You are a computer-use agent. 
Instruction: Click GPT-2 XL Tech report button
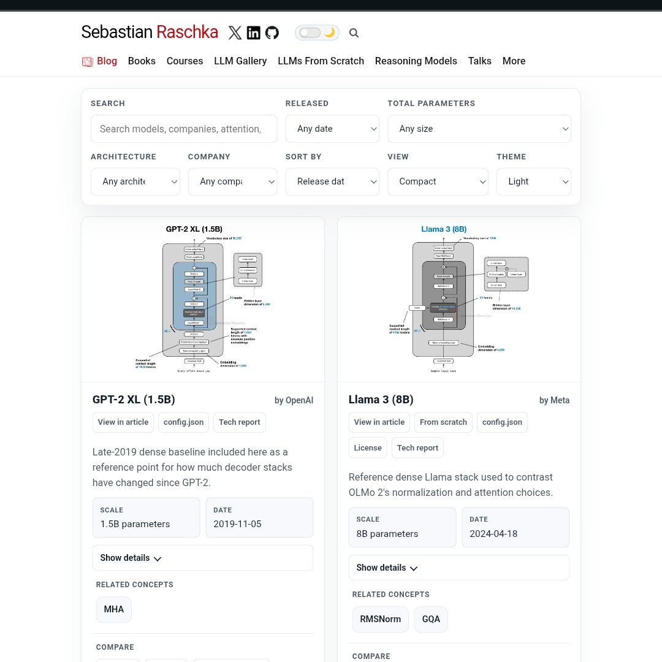[240, 422]
